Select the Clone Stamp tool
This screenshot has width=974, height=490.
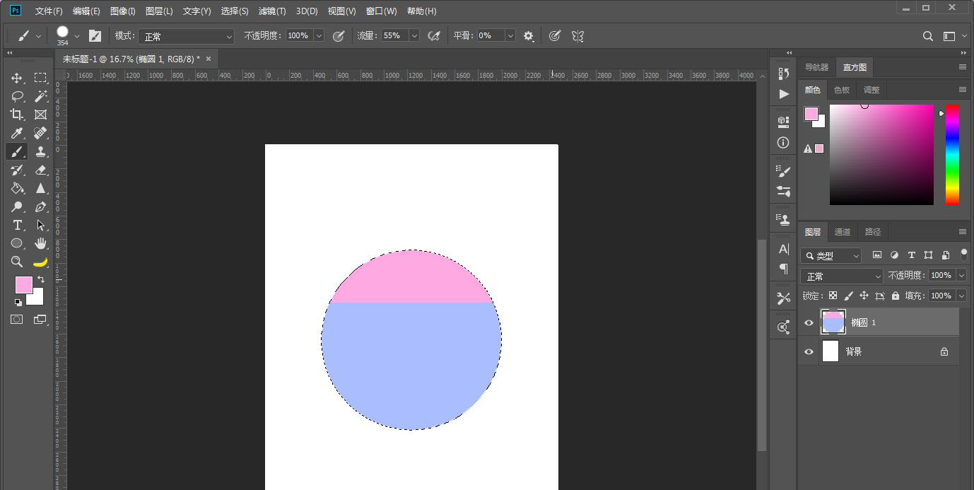(x=40, y=151)
